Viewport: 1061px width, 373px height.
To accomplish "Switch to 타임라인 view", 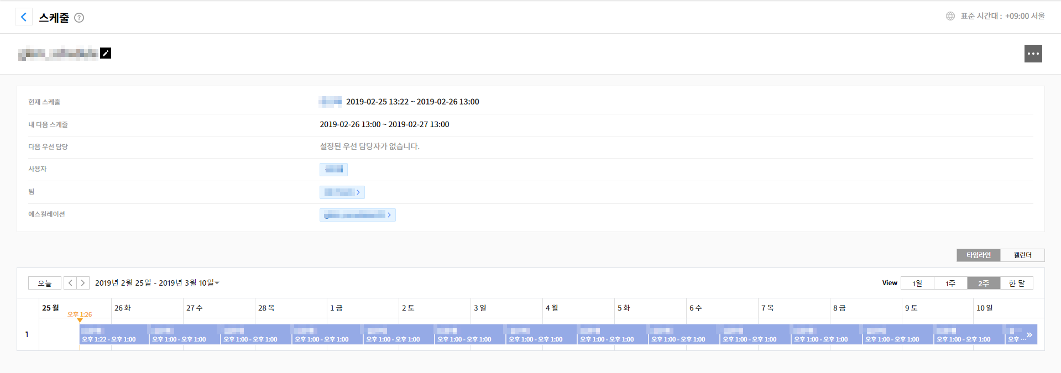I will [x=978, y=255].
